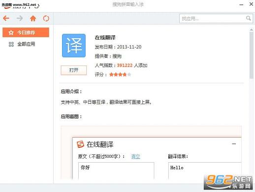Screen dimensions: 255x192
Task: Click the release date 2013-11-20
Action: pos(129,47)
